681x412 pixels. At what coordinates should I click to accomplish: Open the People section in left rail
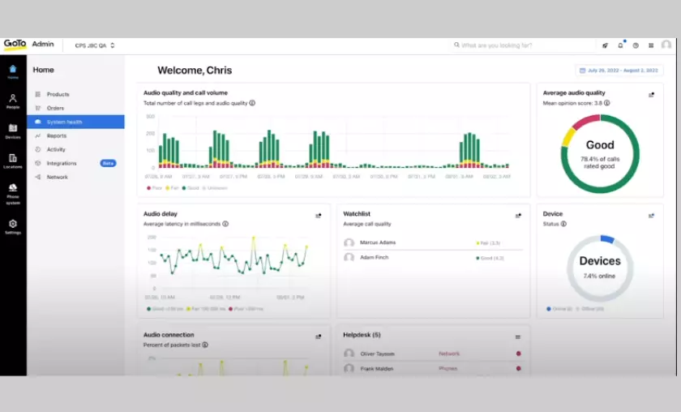tap(13, 101)
